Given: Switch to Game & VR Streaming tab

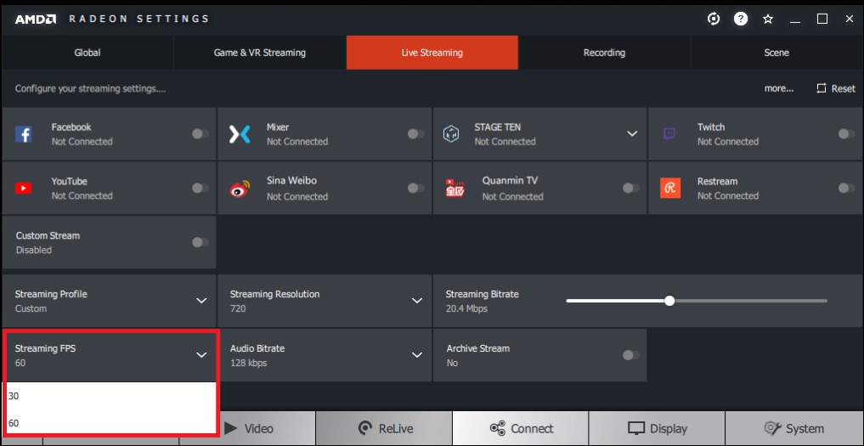Looking at the screenshot, I should (259, 53).
